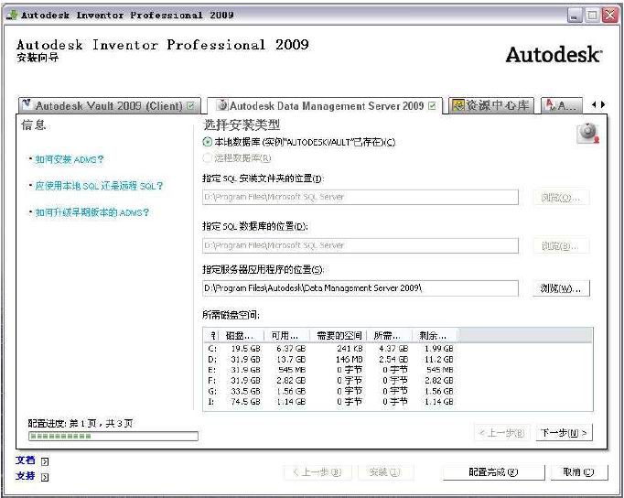Image resolution: width=624 pixels, height=498 pixels.
Task: Click 浏览(B) next to SQL database location
Action: [x=561, y=245]
